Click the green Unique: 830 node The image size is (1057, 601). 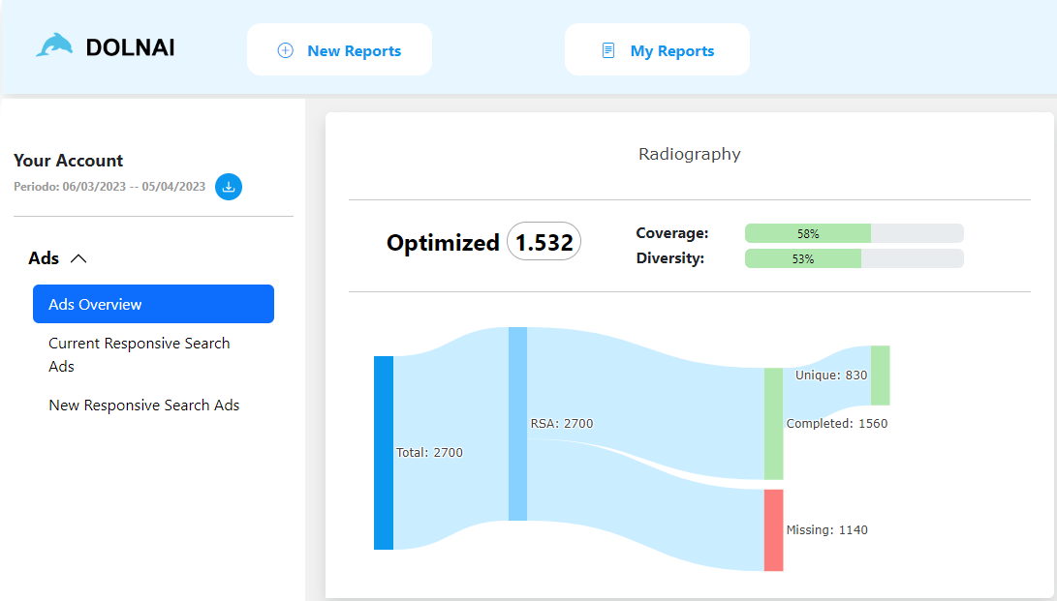tap(881, 376)
